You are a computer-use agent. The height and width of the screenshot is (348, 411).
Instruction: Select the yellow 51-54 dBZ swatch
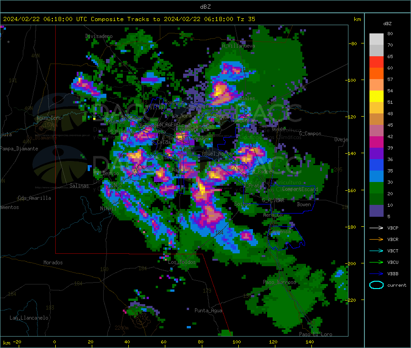click(376, 96)
